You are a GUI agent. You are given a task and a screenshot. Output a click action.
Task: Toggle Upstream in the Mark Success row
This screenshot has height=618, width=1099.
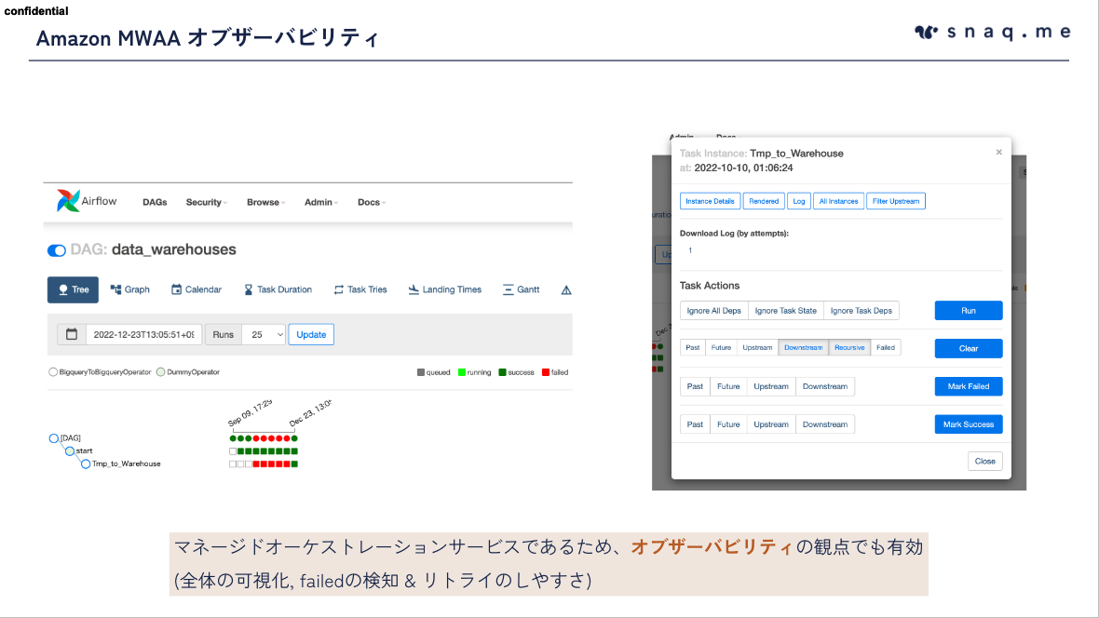pyautogui.click(x=771, y=423)
